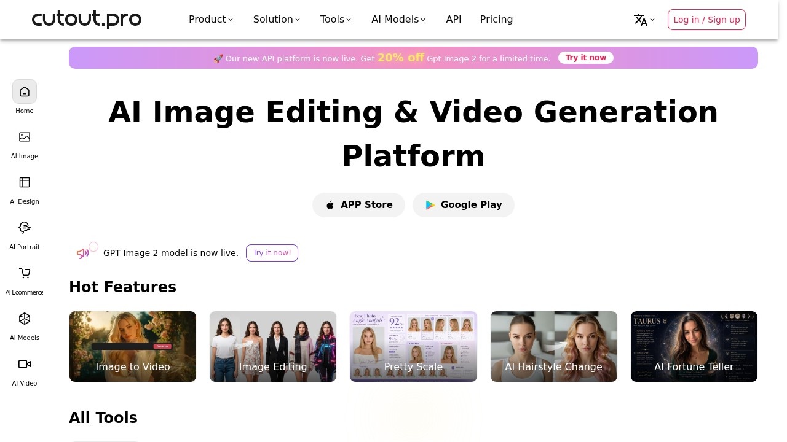Click the Try it now! GPT Image button

point(272,253)
